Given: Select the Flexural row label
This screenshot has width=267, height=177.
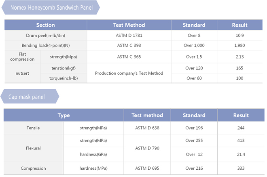Looking at the screenshot, I should (x=33, y=148).
